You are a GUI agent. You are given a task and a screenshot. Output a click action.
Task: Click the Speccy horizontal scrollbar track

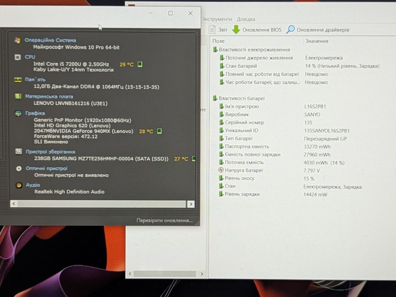pyautogui.click(x=102, y=204)
